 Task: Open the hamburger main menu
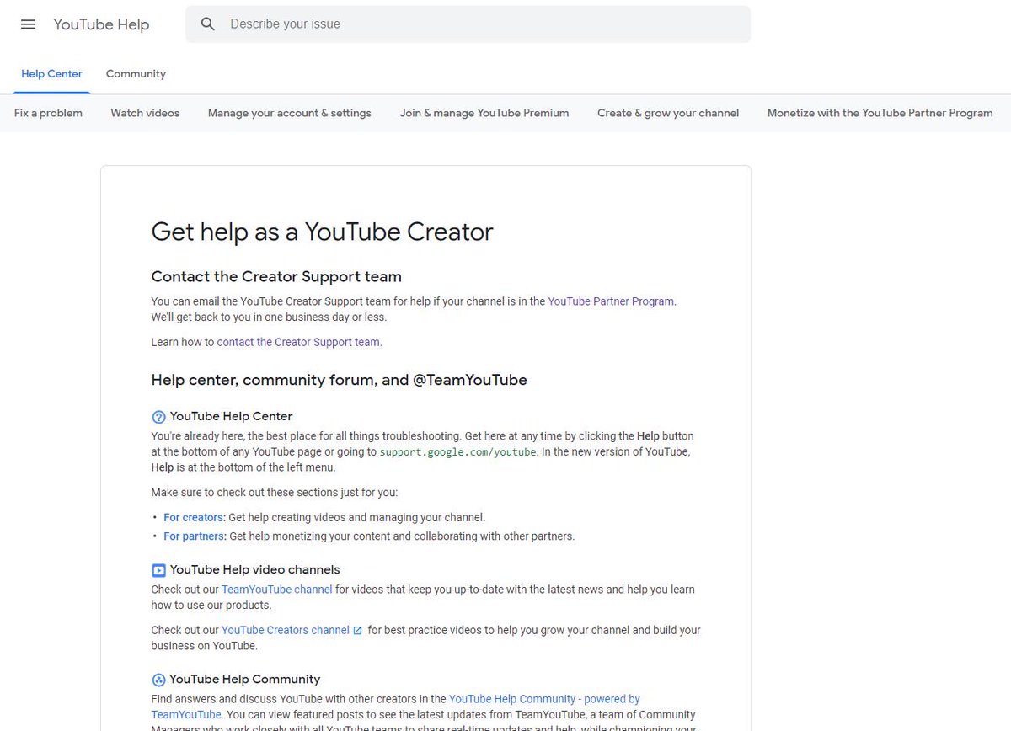[28, 24]
